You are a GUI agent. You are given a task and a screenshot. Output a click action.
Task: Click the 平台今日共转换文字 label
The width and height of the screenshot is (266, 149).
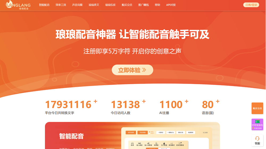click(60, 113)
